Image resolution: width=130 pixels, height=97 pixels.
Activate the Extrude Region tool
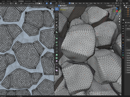pos(57,39)
